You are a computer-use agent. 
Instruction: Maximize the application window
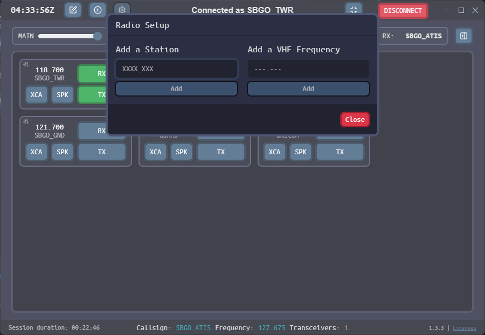coord(461,10)
